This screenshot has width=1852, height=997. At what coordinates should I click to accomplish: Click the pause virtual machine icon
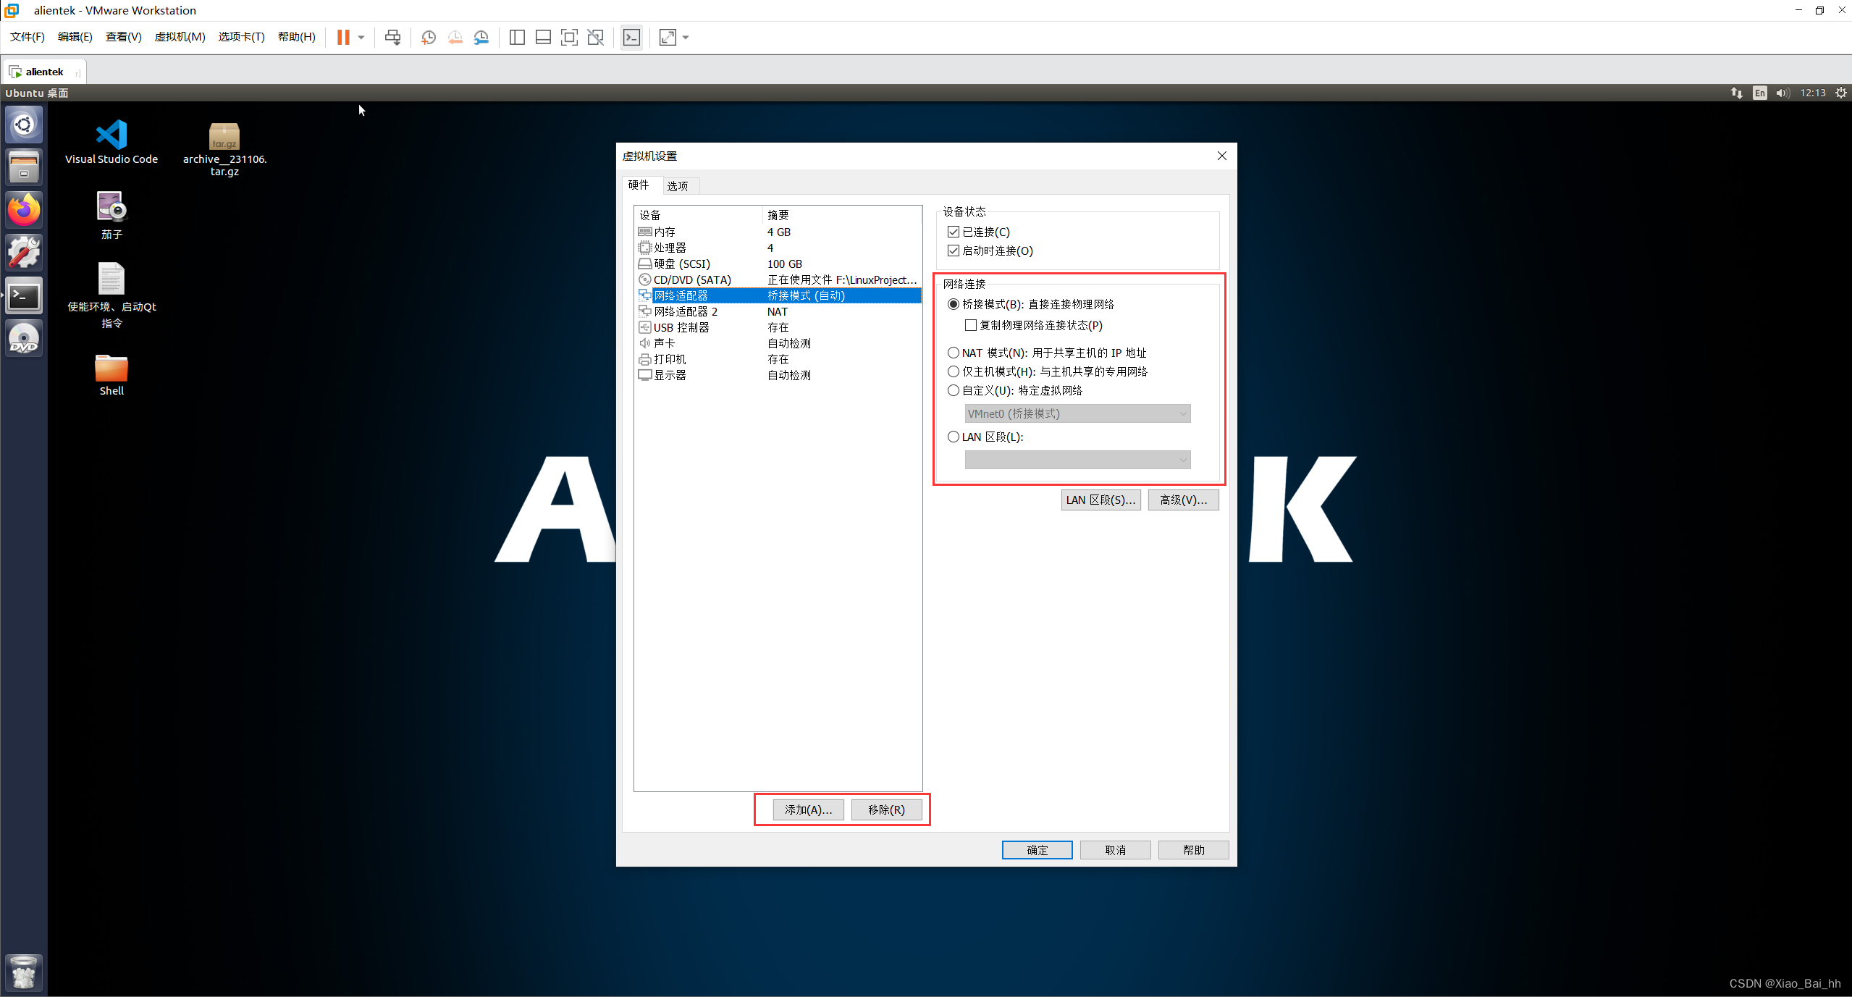[x=343, y=38]
